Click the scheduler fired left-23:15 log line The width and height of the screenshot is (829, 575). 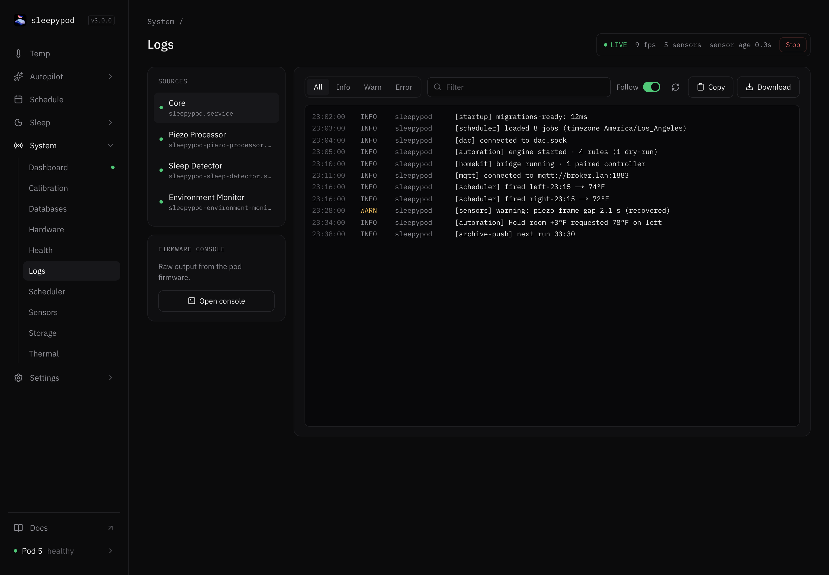(x=552, y=187)
